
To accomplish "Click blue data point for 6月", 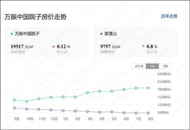I will [x=124, y=113].
